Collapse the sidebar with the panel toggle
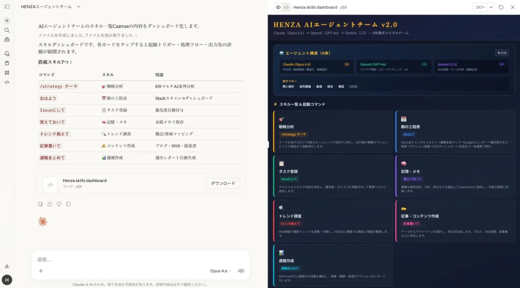520x288 pixels. 6,6
